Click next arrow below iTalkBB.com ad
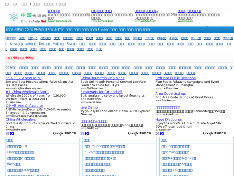Screen dimensions: 234x176 [87, 133]
